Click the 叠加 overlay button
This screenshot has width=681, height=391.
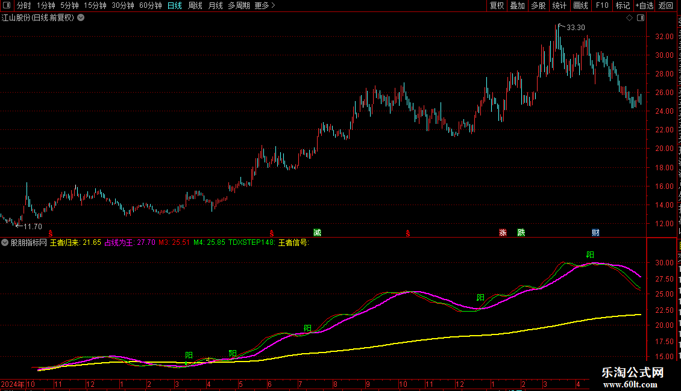click(x=517, y=5)
